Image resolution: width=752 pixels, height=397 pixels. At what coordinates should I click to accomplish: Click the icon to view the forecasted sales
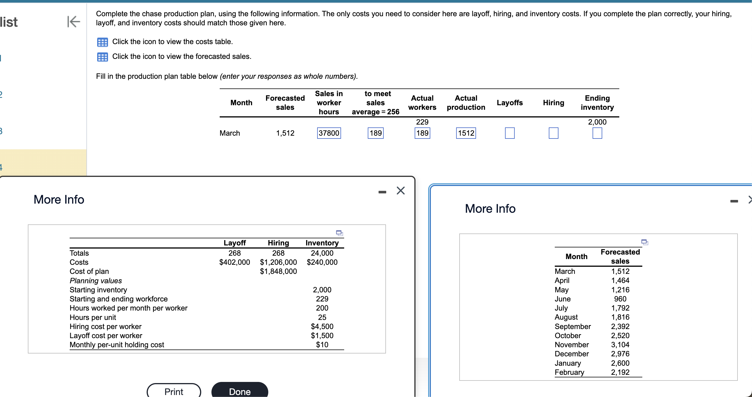[102, 56]
